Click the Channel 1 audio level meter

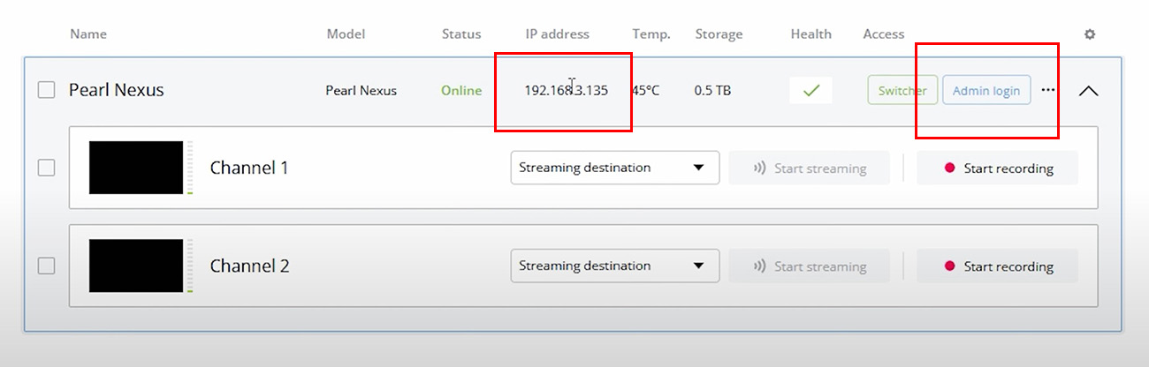coord(189,168)
